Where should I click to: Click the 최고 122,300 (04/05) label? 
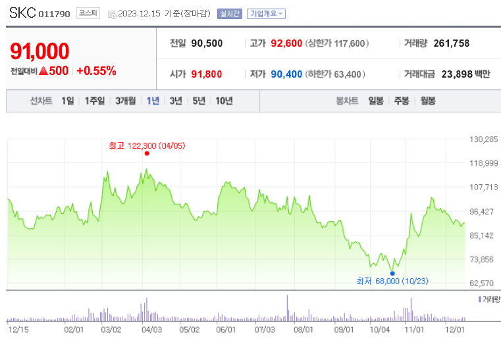pos(147,146)
